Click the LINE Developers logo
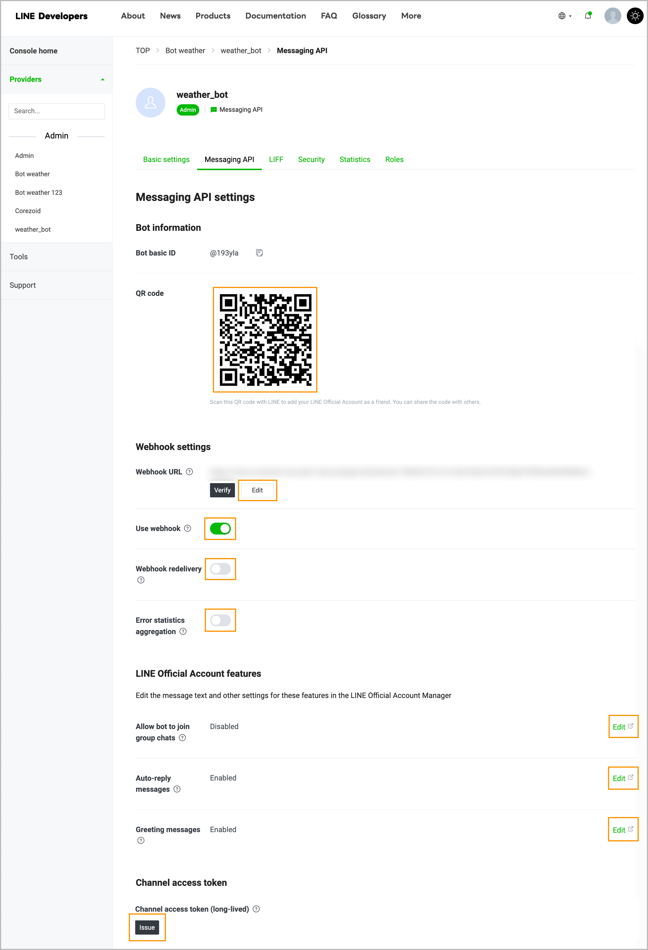The width and height of the screenshot is (648, 950). 51,16
